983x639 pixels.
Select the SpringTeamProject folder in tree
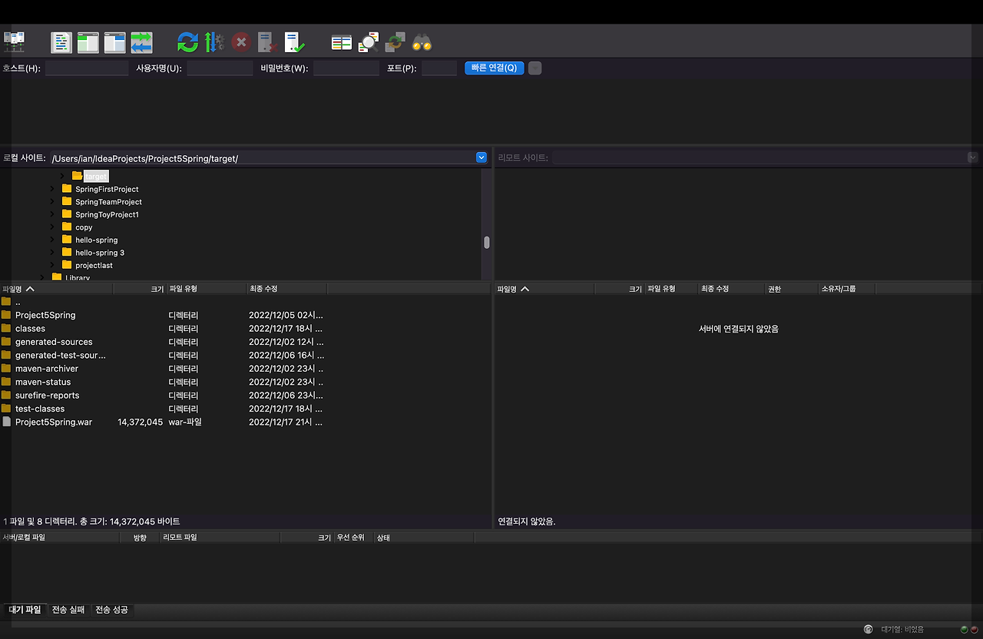[108, 201]
